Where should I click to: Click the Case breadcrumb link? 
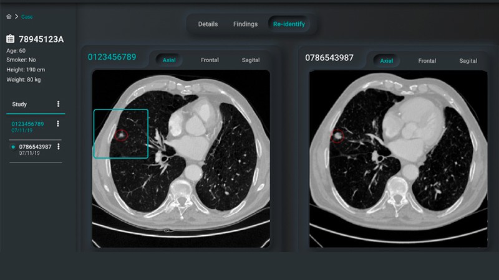[27, 16]
